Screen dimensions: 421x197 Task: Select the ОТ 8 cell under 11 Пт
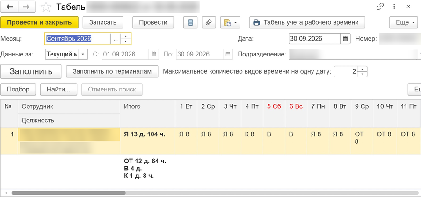pyautogui.click(x=407, y=141)
